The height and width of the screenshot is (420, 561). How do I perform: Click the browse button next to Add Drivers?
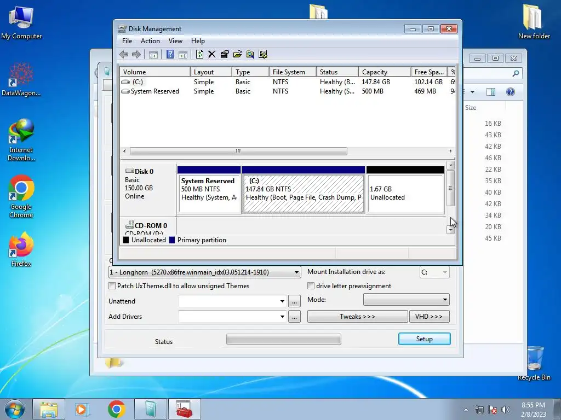click(x=294, y=317)
